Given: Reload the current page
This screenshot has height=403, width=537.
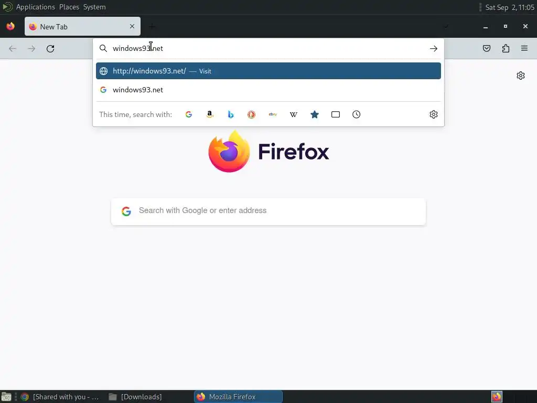Looking at the screenshot, I should [50, 49].
